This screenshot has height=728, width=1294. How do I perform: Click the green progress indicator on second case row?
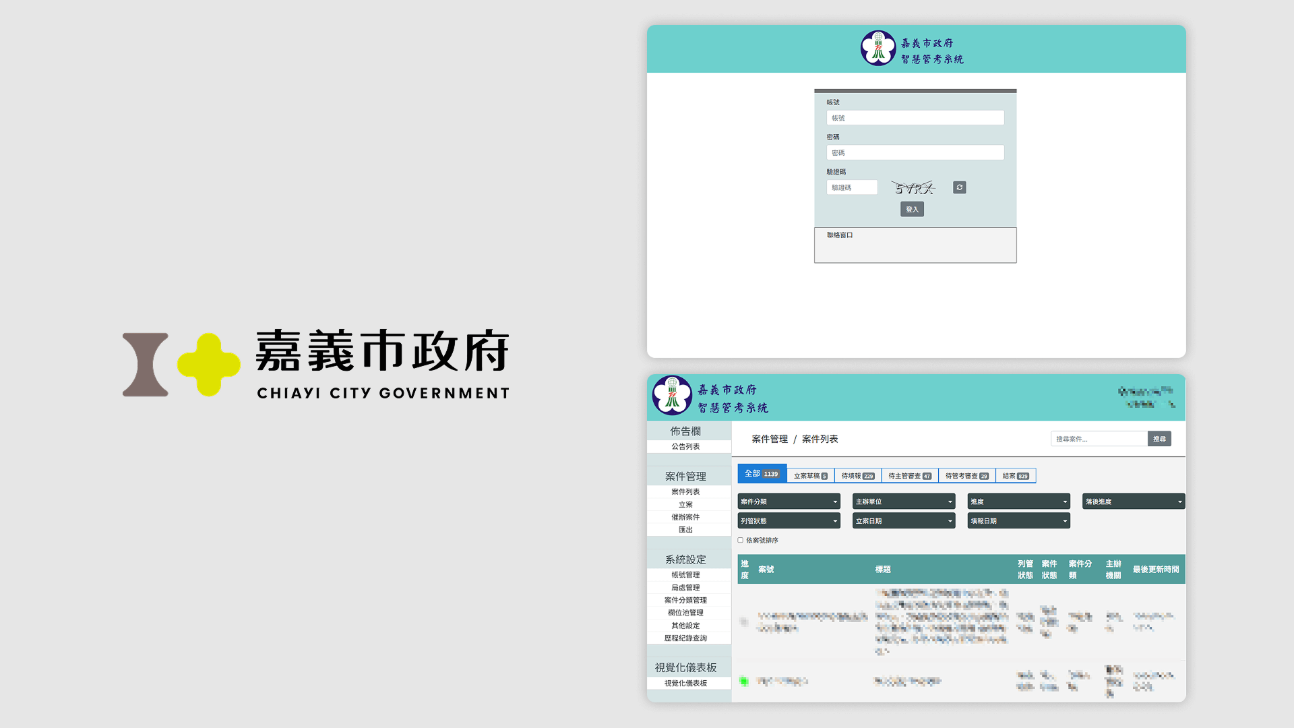point(744,681)
